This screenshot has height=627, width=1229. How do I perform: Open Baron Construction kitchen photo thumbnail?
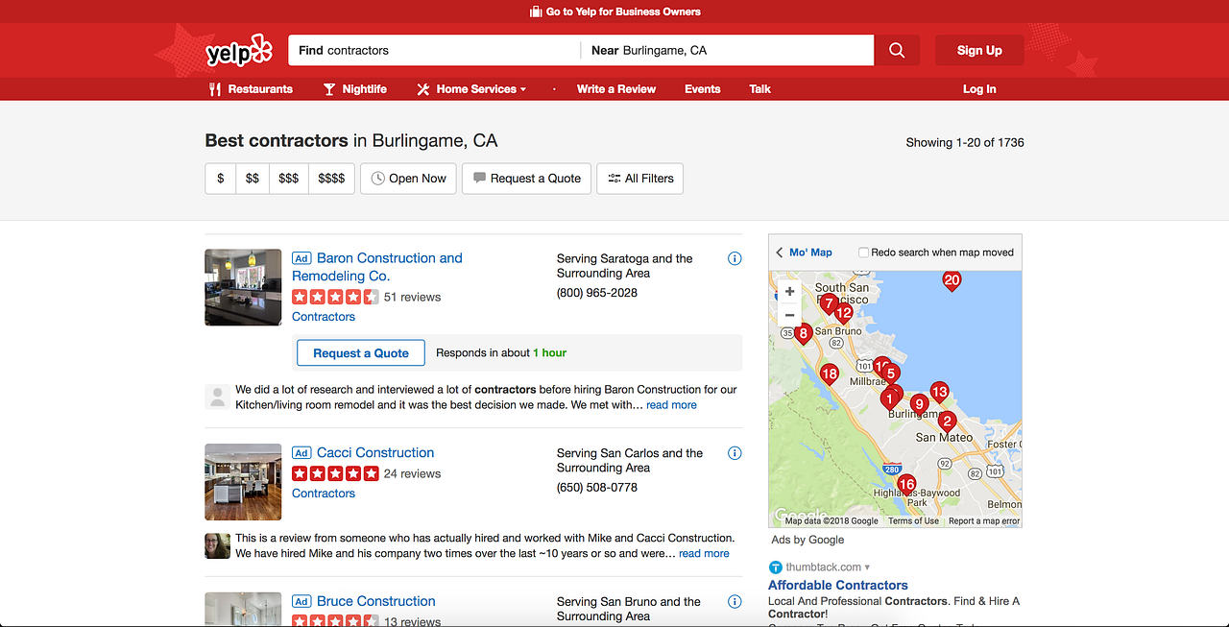pos(243,288)
